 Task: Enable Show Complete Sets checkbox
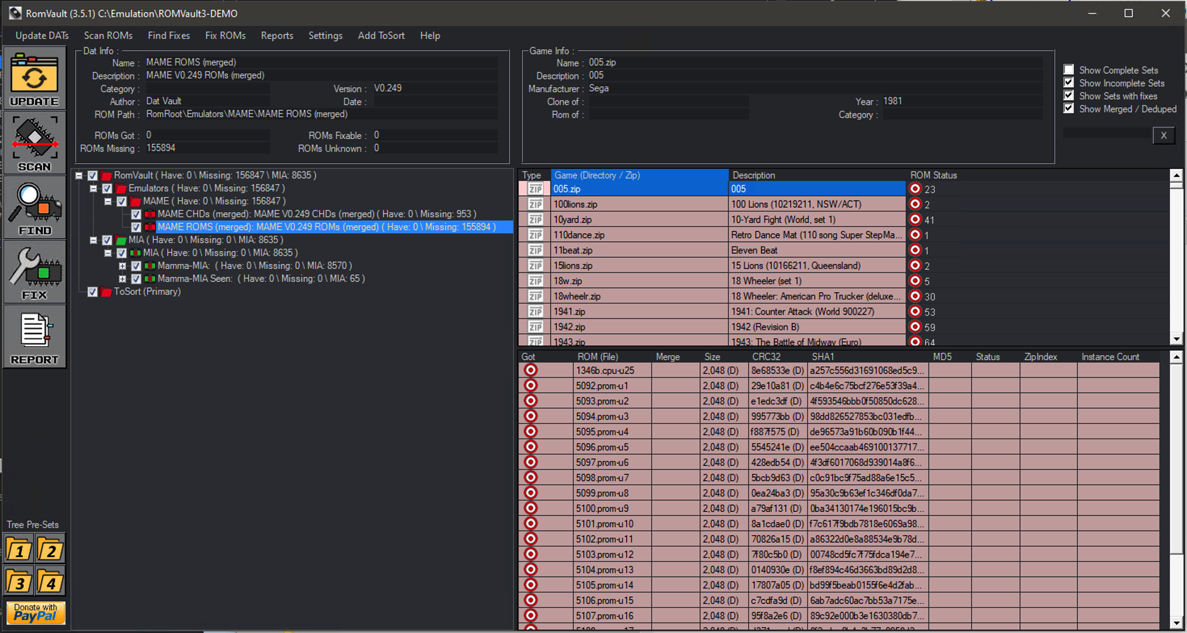[1069, 69]
